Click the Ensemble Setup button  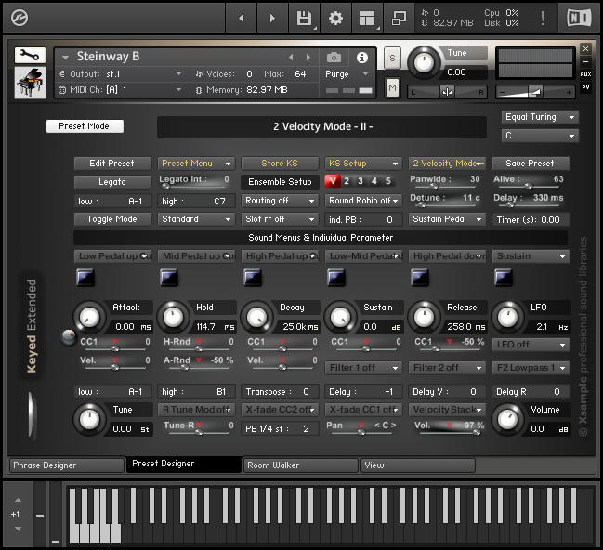[x=280, y=182]
